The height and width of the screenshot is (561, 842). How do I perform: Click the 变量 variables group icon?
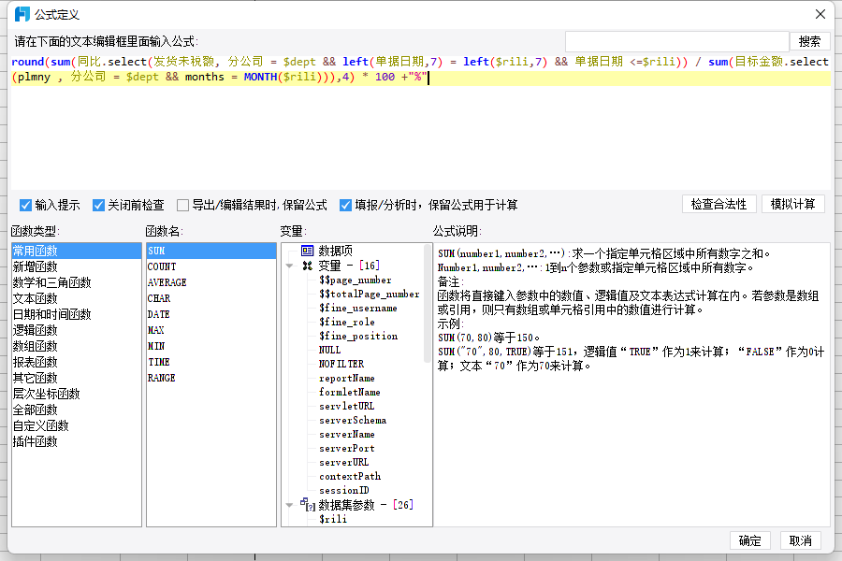click(x=307, y=266)
